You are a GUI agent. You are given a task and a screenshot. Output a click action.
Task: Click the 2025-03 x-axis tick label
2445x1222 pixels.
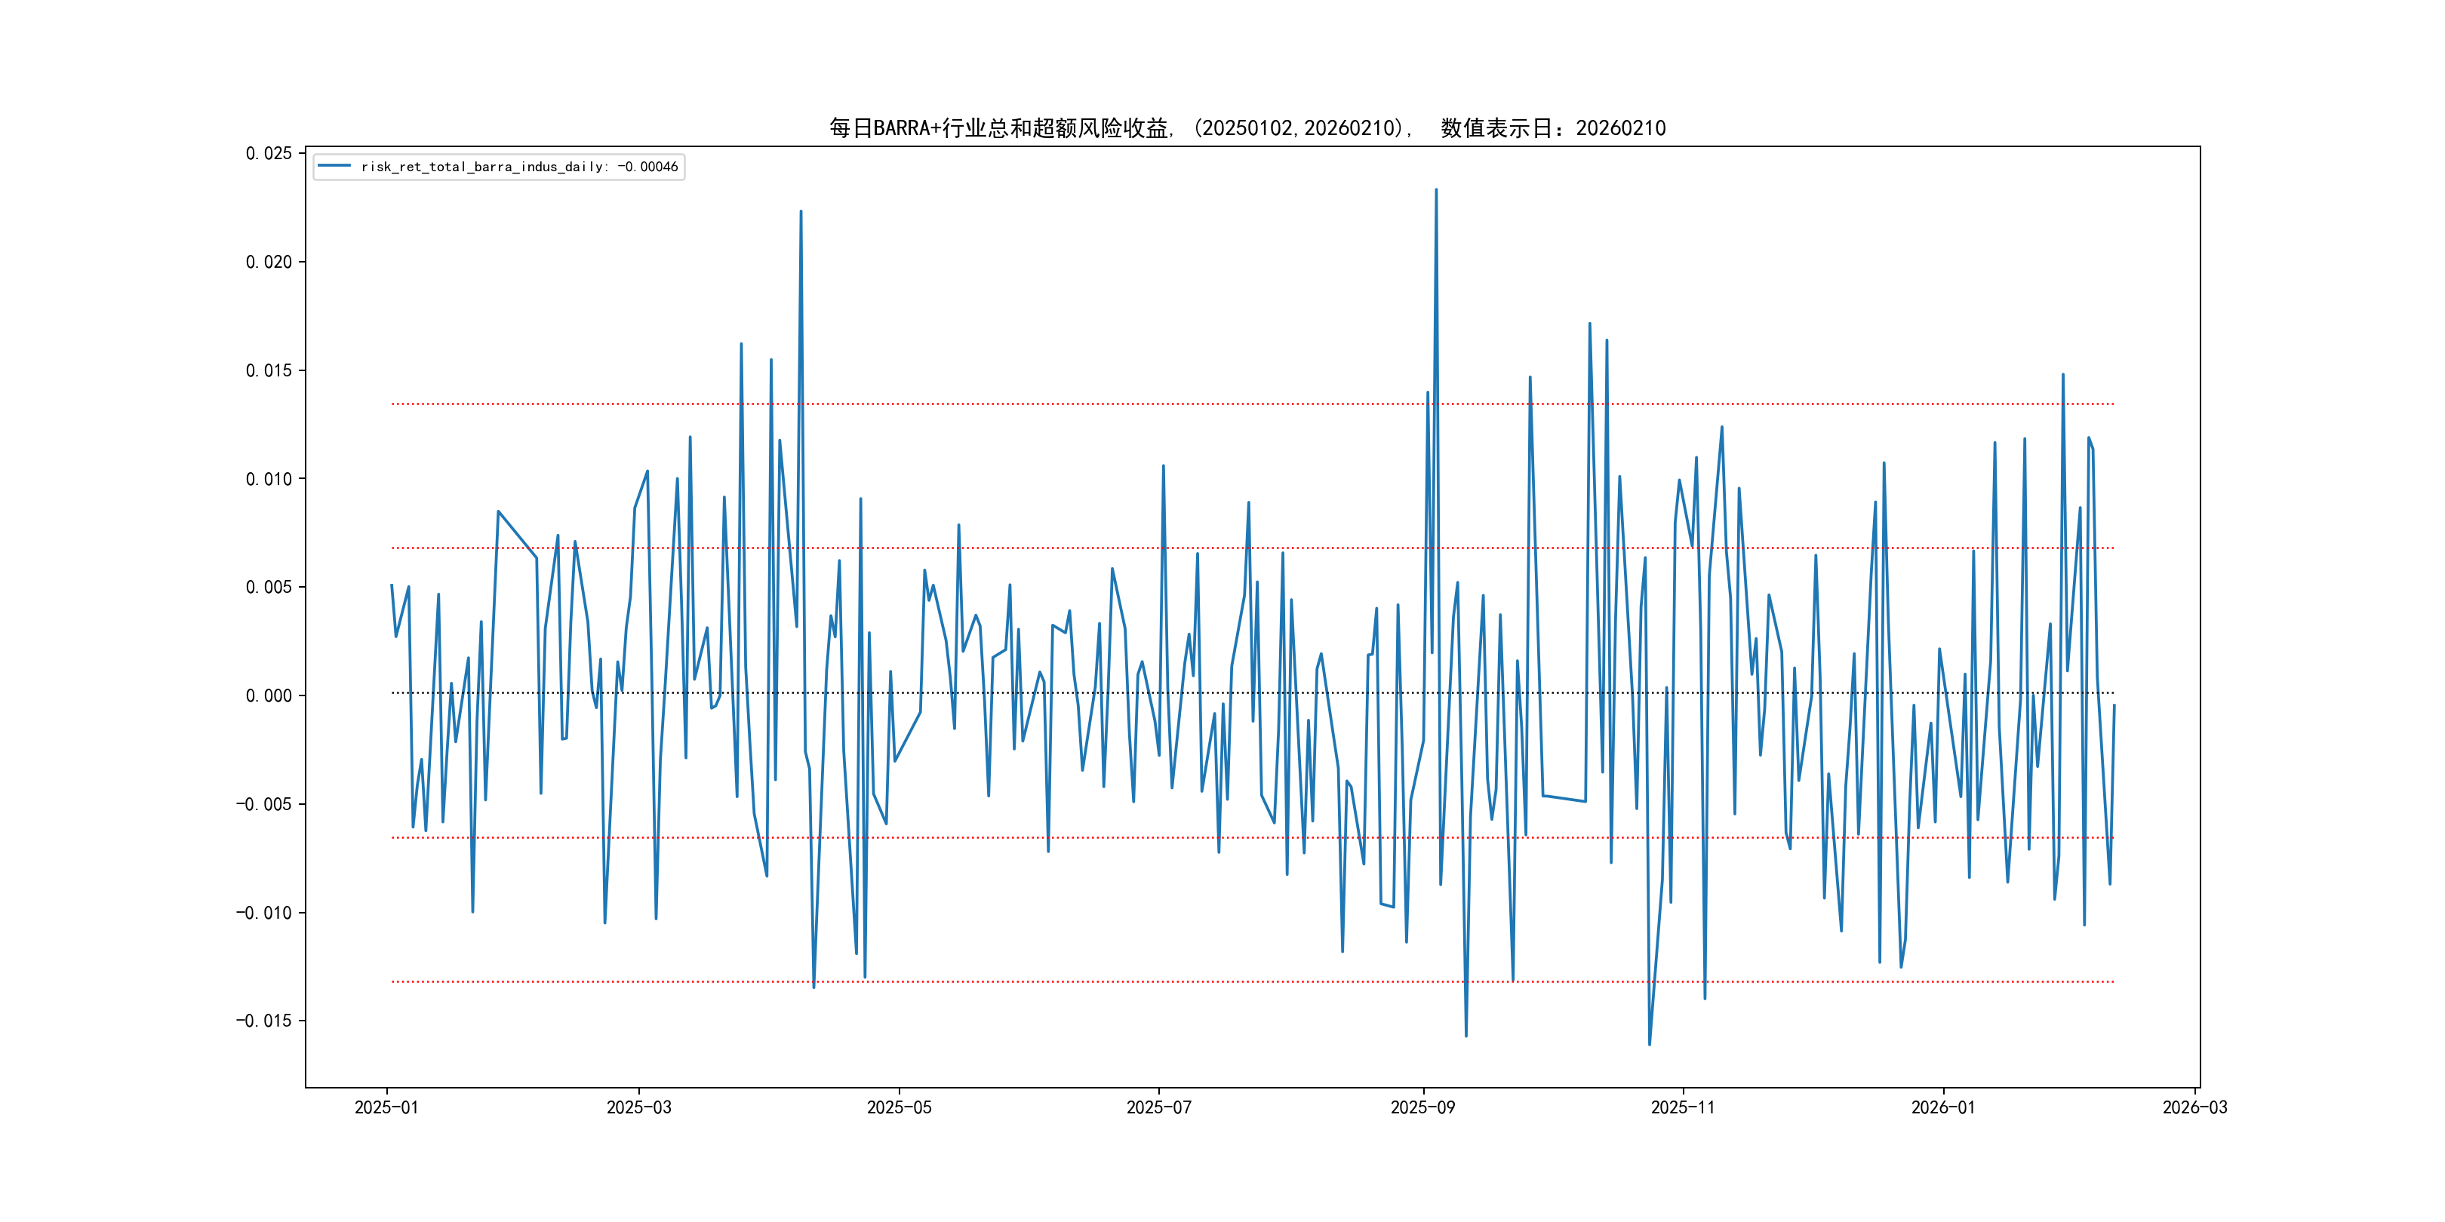638,1107
